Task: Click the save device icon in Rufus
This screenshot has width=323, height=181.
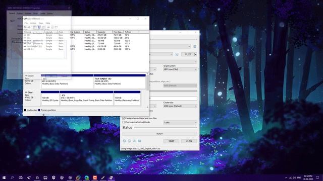Action: [x=195, y=47]
